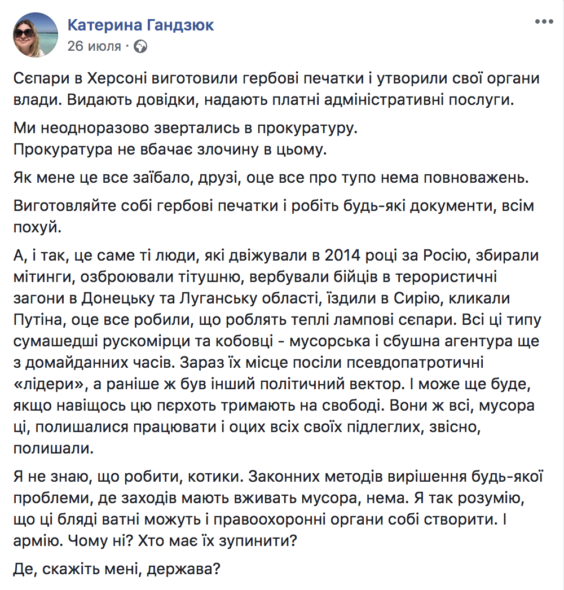Click the line "Ми неодноразово звертались в прокуратуру"
Image resolution: width=564 pixels, height=590 pixels.
[186, 128]
